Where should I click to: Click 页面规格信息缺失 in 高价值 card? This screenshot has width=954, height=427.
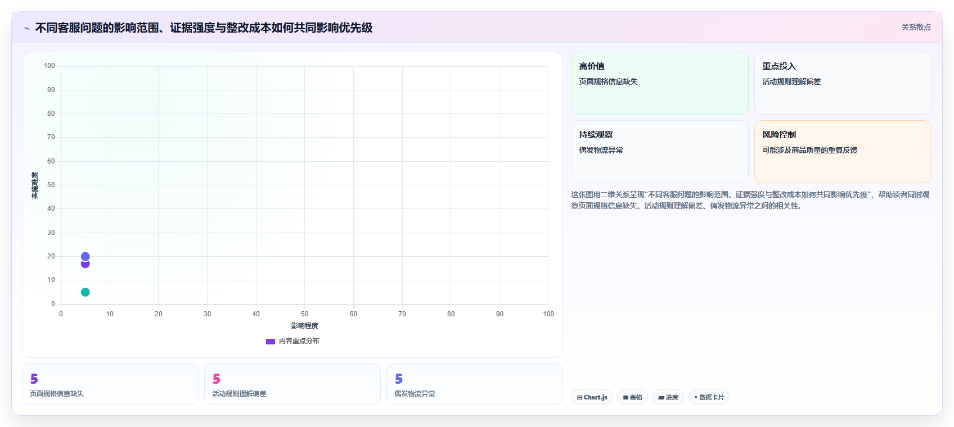(x=608, y=81)
